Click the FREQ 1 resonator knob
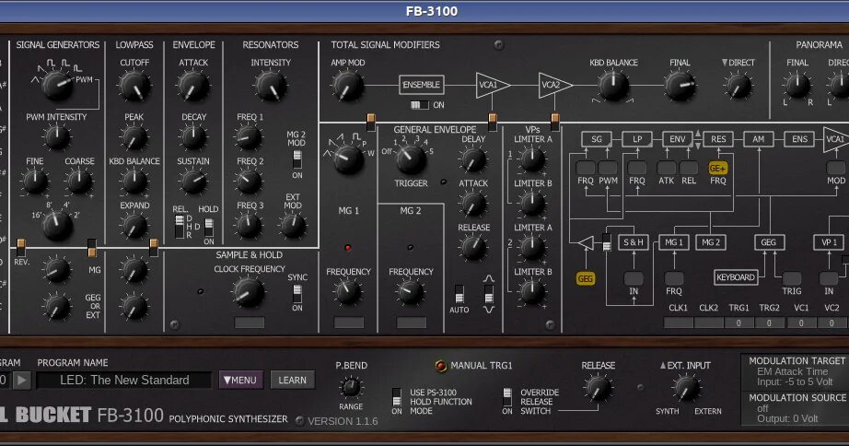Image resolution: width=849 pixels, height=446 pixels. click(x=249, y=137)
